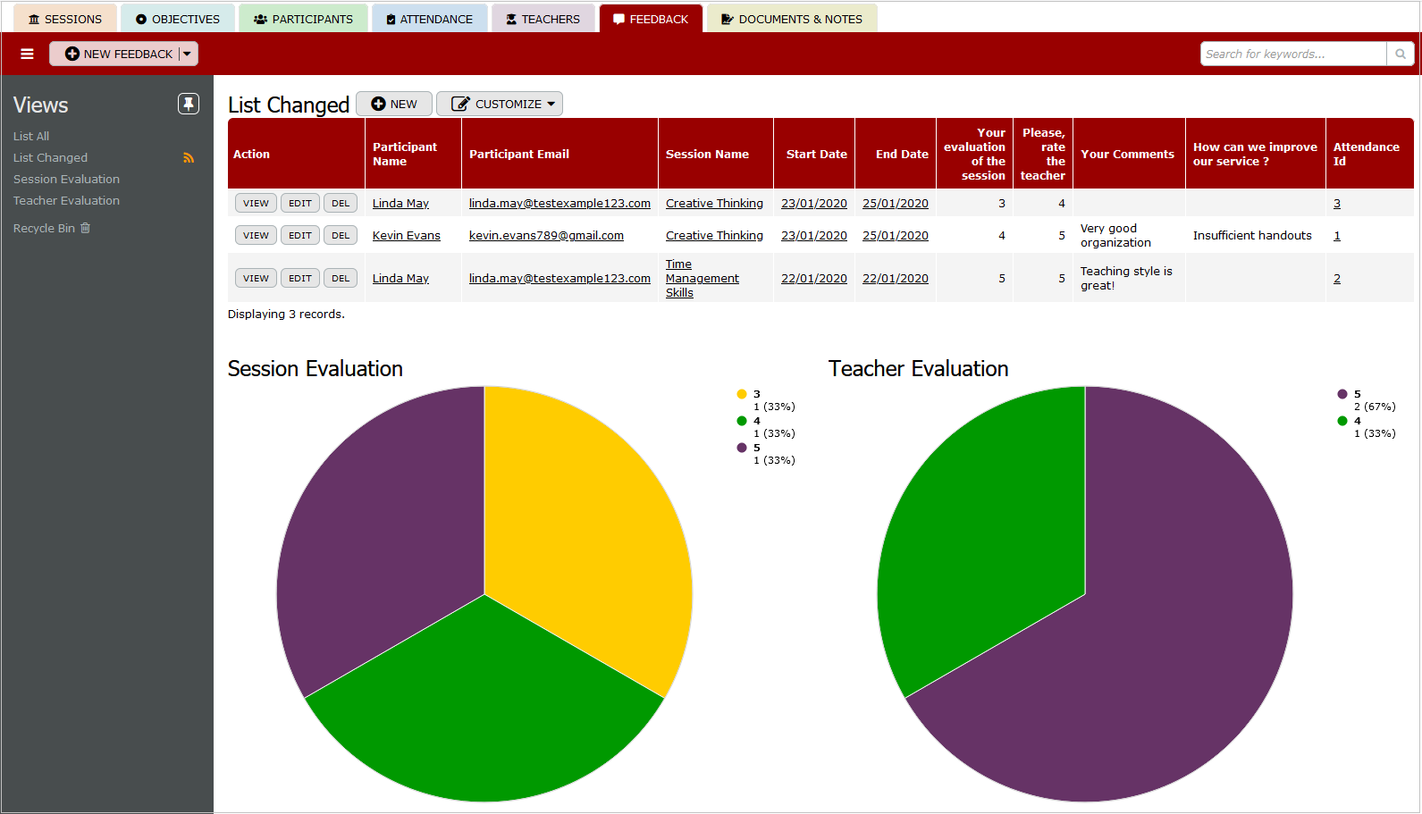Delete the Time Management Skills feedback row
The width and height of the screenshot is (1422, 814).
[x=341, y=279]
